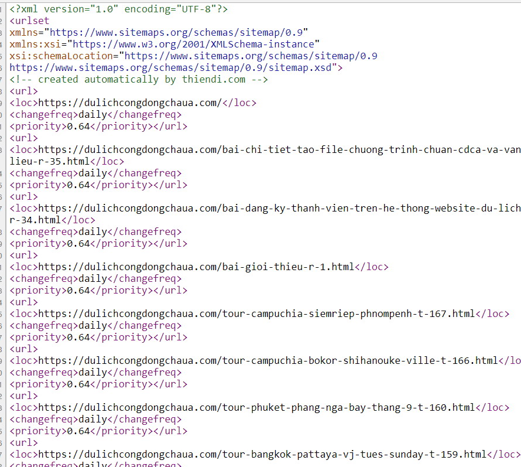The height and width of the screenshot is (467, 521).
Task: Click the opening urlset tag
Action: pyautogui.click(x=29, y=21)
